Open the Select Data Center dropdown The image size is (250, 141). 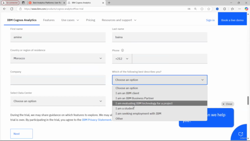tap(58, 101)
